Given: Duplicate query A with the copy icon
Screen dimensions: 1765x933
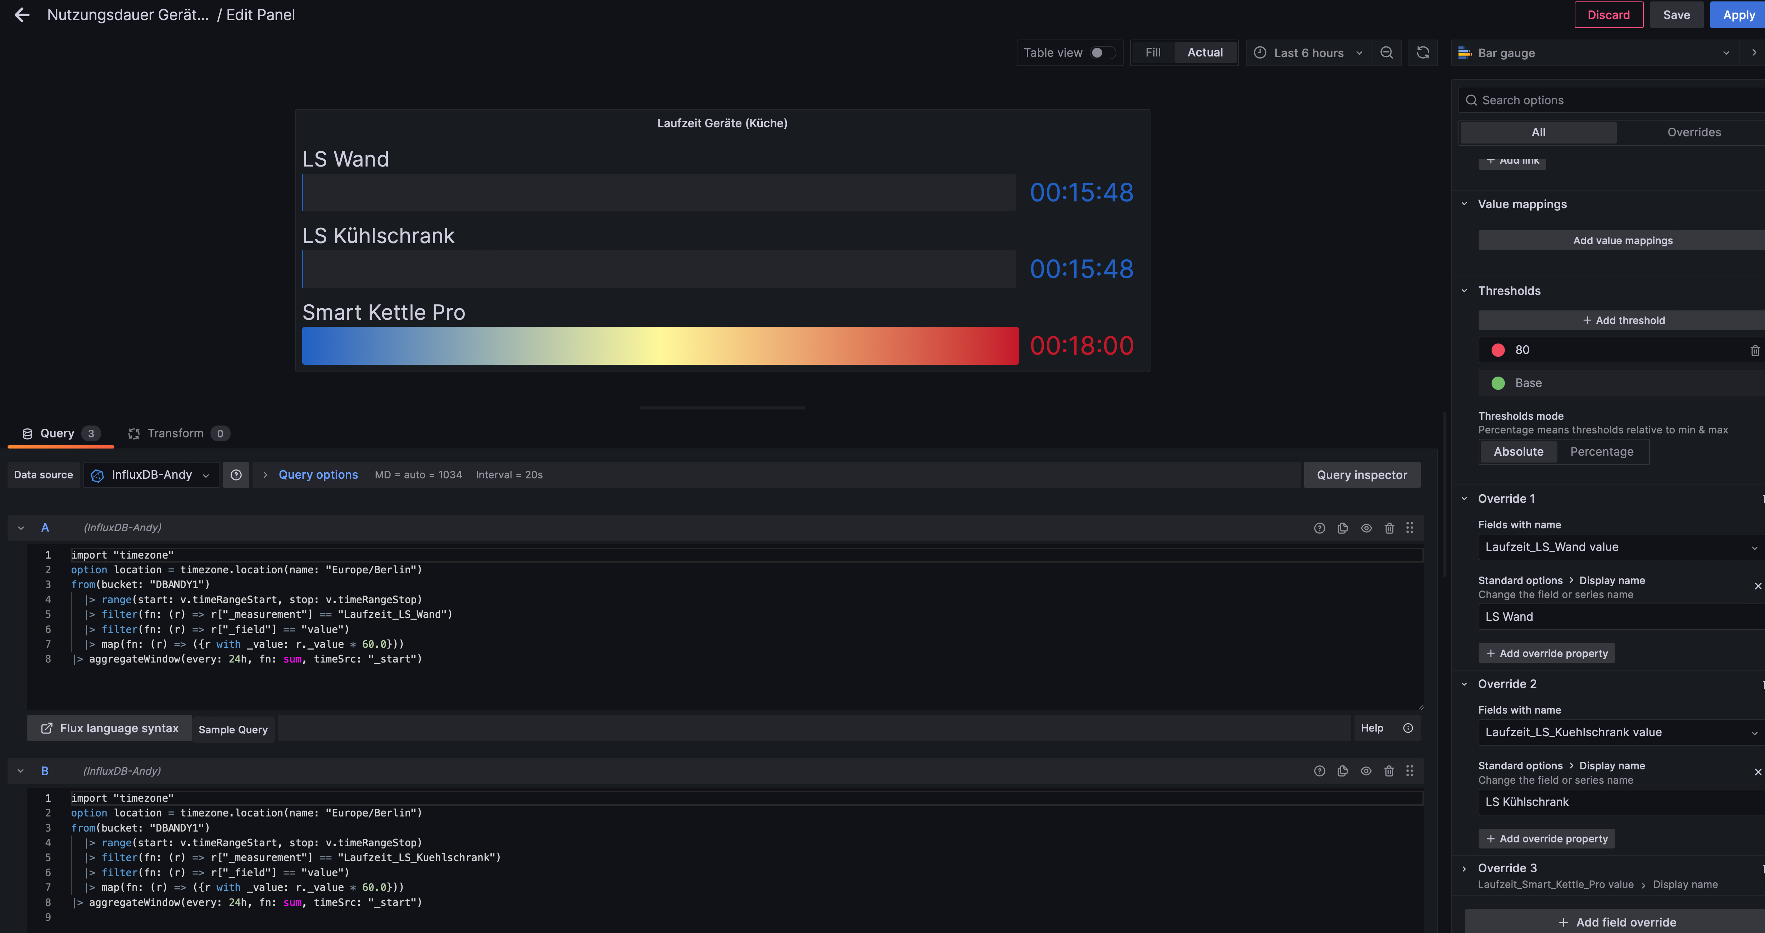Looking at the screenshot, I should point(1342,528).
